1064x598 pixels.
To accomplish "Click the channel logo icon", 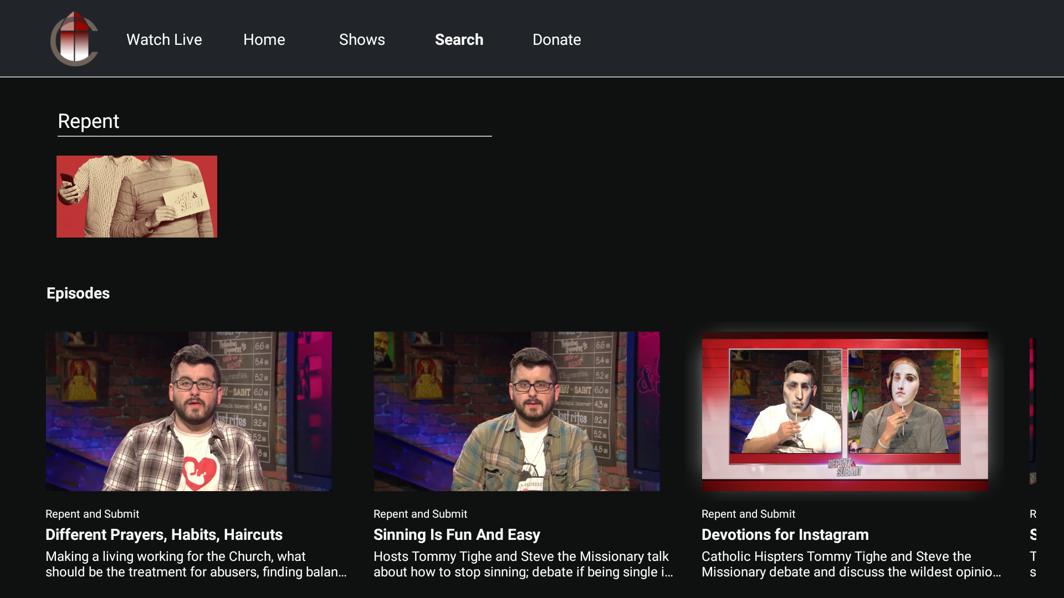I will 74,38.
